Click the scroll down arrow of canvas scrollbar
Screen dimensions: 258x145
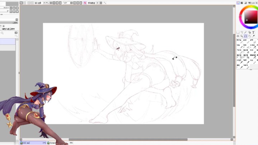tap(234, 137)
